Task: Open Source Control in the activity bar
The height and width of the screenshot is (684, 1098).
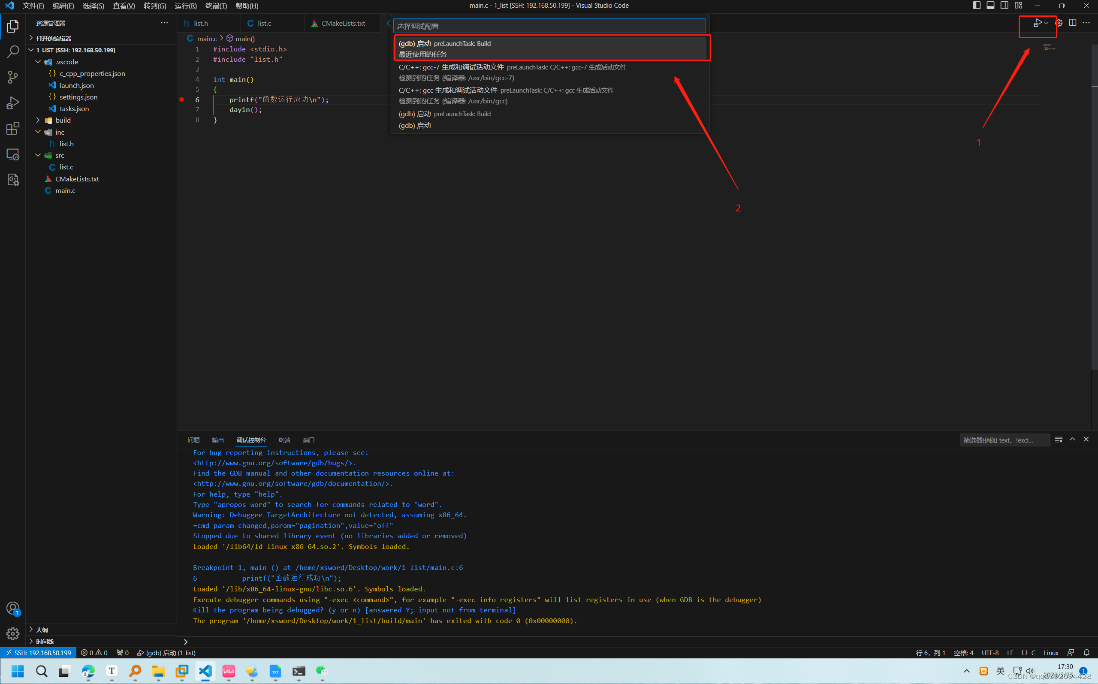Action: [13, 77]
